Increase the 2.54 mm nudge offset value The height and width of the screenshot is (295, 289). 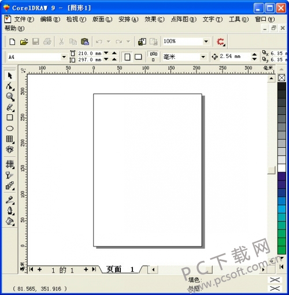tap(254, 54)
